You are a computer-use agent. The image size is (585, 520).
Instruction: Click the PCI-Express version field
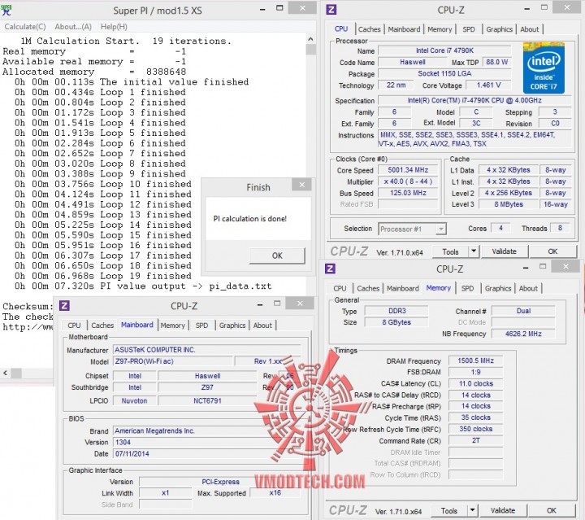(220, 482)
